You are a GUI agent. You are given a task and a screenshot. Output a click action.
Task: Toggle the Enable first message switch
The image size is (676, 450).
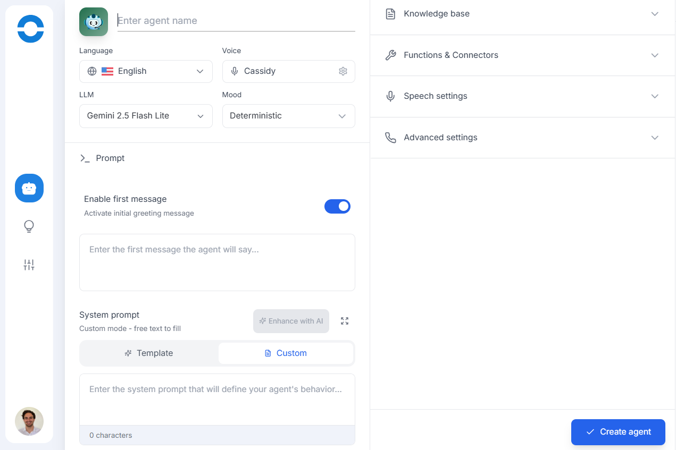tap(338, 206)
